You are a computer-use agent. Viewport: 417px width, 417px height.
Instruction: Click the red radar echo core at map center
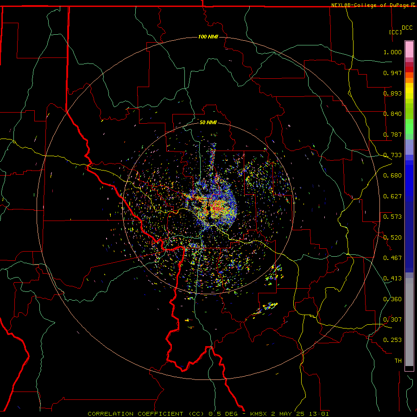[218, 208]
